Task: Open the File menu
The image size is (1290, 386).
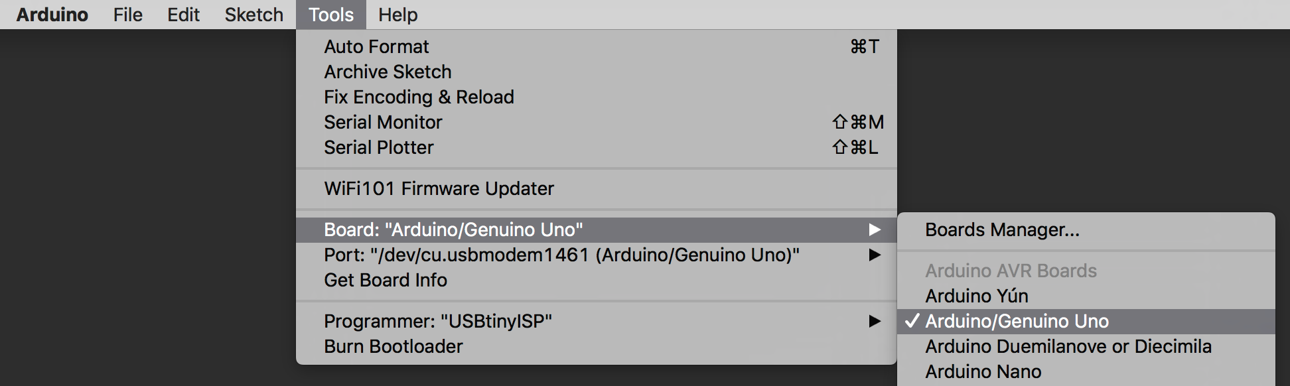Action: click(127, 15)
